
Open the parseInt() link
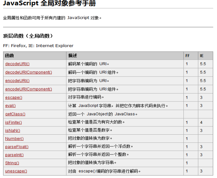(x=15, y=155)
